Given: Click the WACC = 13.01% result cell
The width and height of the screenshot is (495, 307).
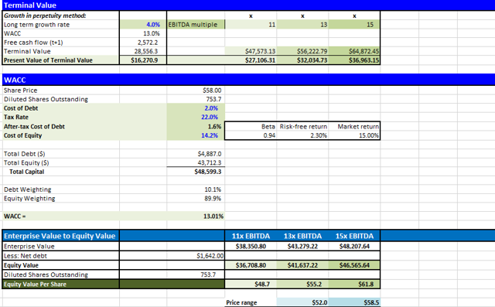Looking at the screenshot, I should (x=196, y=216).
